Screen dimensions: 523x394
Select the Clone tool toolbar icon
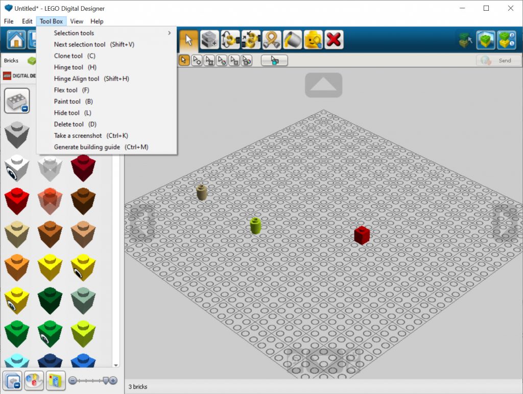(x=209, y=40)
